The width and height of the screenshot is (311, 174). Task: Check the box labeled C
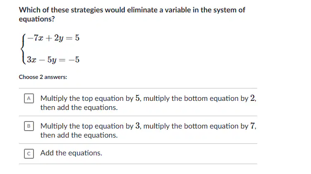point(29,154)
